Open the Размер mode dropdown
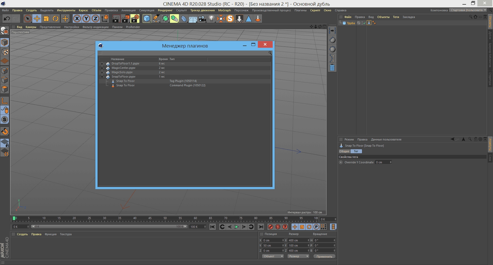The image size is (493, 265). 298,256
